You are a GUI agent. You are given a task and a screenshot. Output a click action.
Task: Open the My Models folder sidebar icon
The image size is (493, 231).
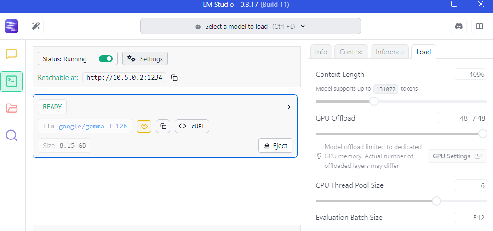tap(11, 108)
